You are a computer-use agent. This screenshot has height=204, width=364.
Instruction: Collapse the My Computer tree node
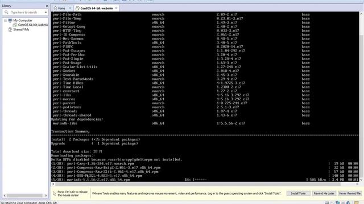[5, 20]
